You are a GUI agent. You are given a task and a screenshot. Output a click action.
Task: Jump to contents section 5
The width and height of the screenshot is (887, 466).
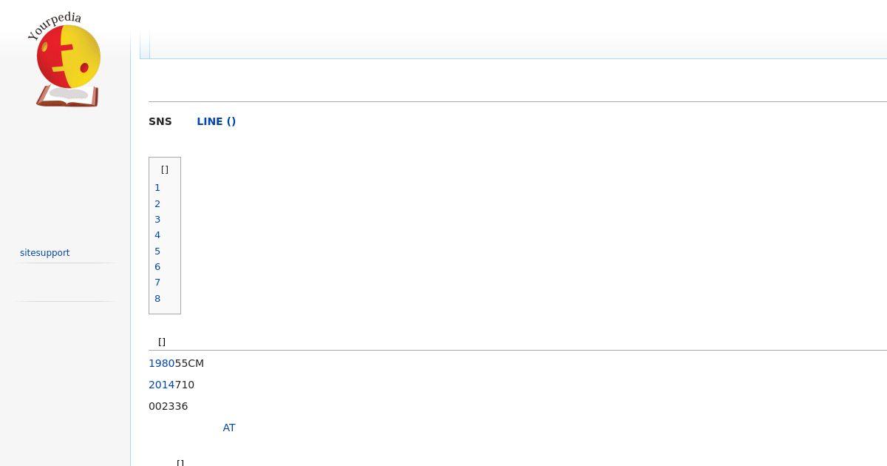tap(157, 251)
